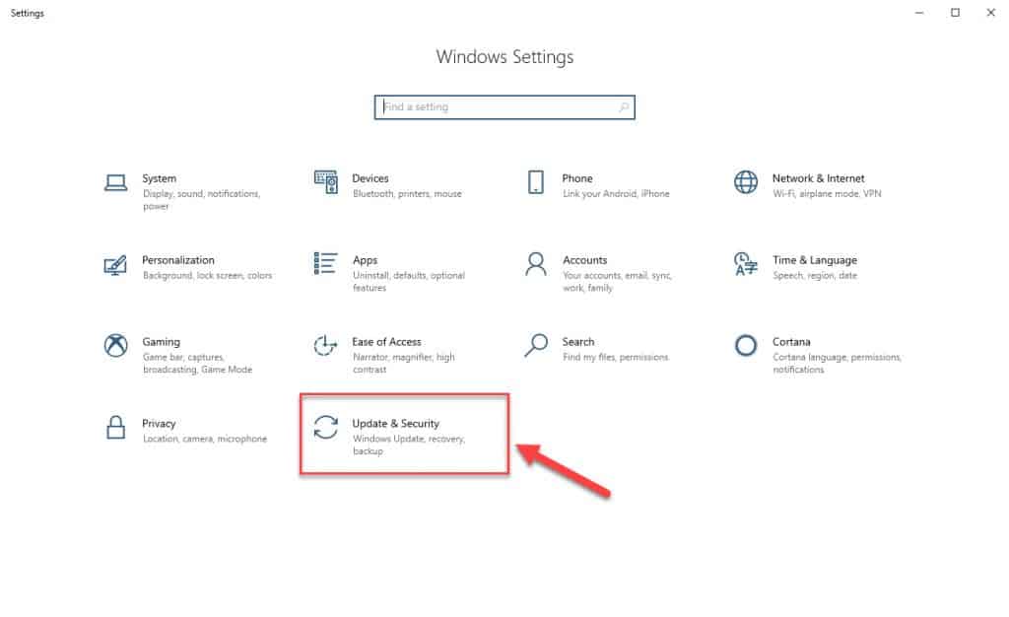1009x617 pixels.
Task: Open the Apps settings icon
Action: tap(325, 265)
